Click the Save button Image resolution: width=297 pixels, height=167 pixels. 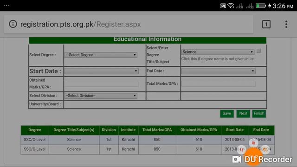tap(227, 113)
